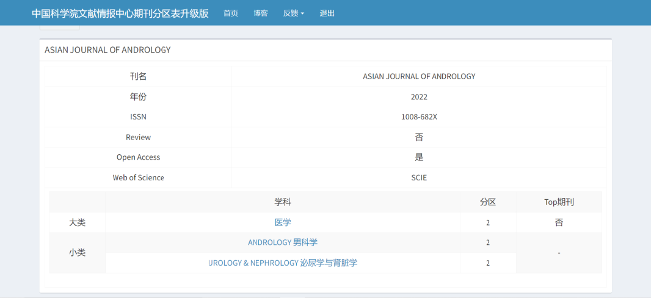
Task: Open the 博客 nav item
Action: (261, 13)
